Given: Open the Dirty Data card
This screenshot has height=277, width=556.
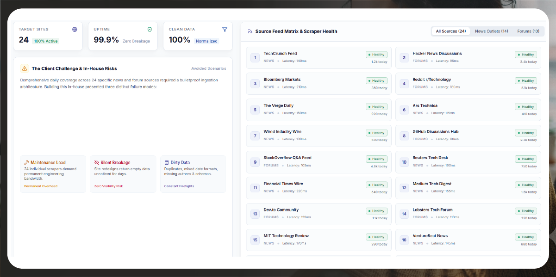Looking at the screenshot, I should [193, 174].
